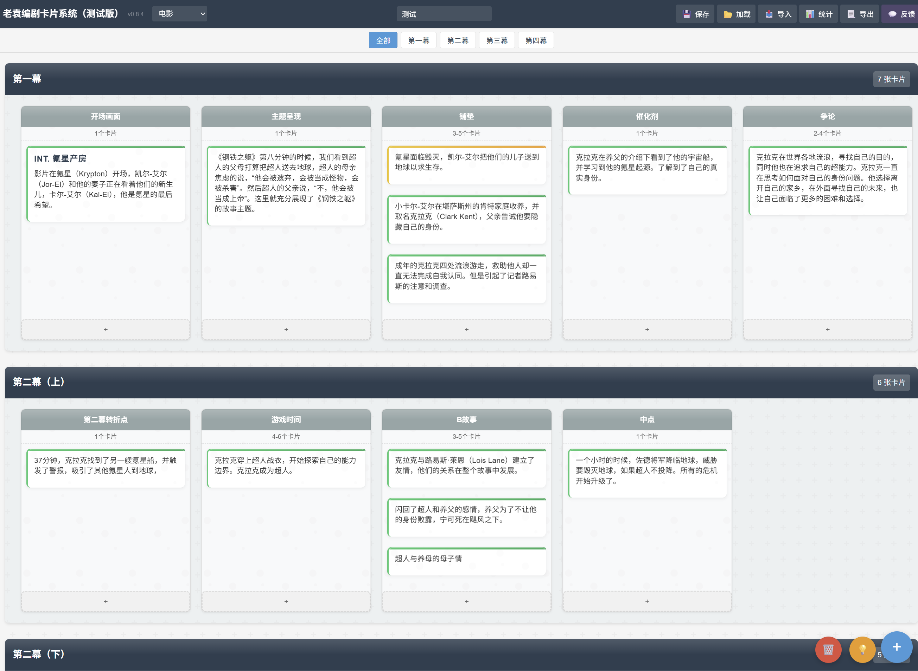Switch to the 第一幕 tab
Screen dimensions: 918x671
click(x=418, y=40)
